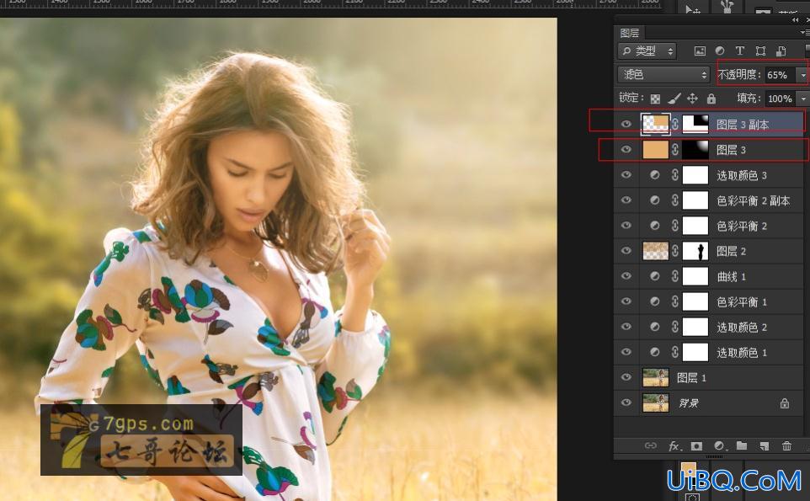Screen dimensions: 810x501
Task: Click adjustment icon of 色彩平衡 2 副本
Action: 654,200
